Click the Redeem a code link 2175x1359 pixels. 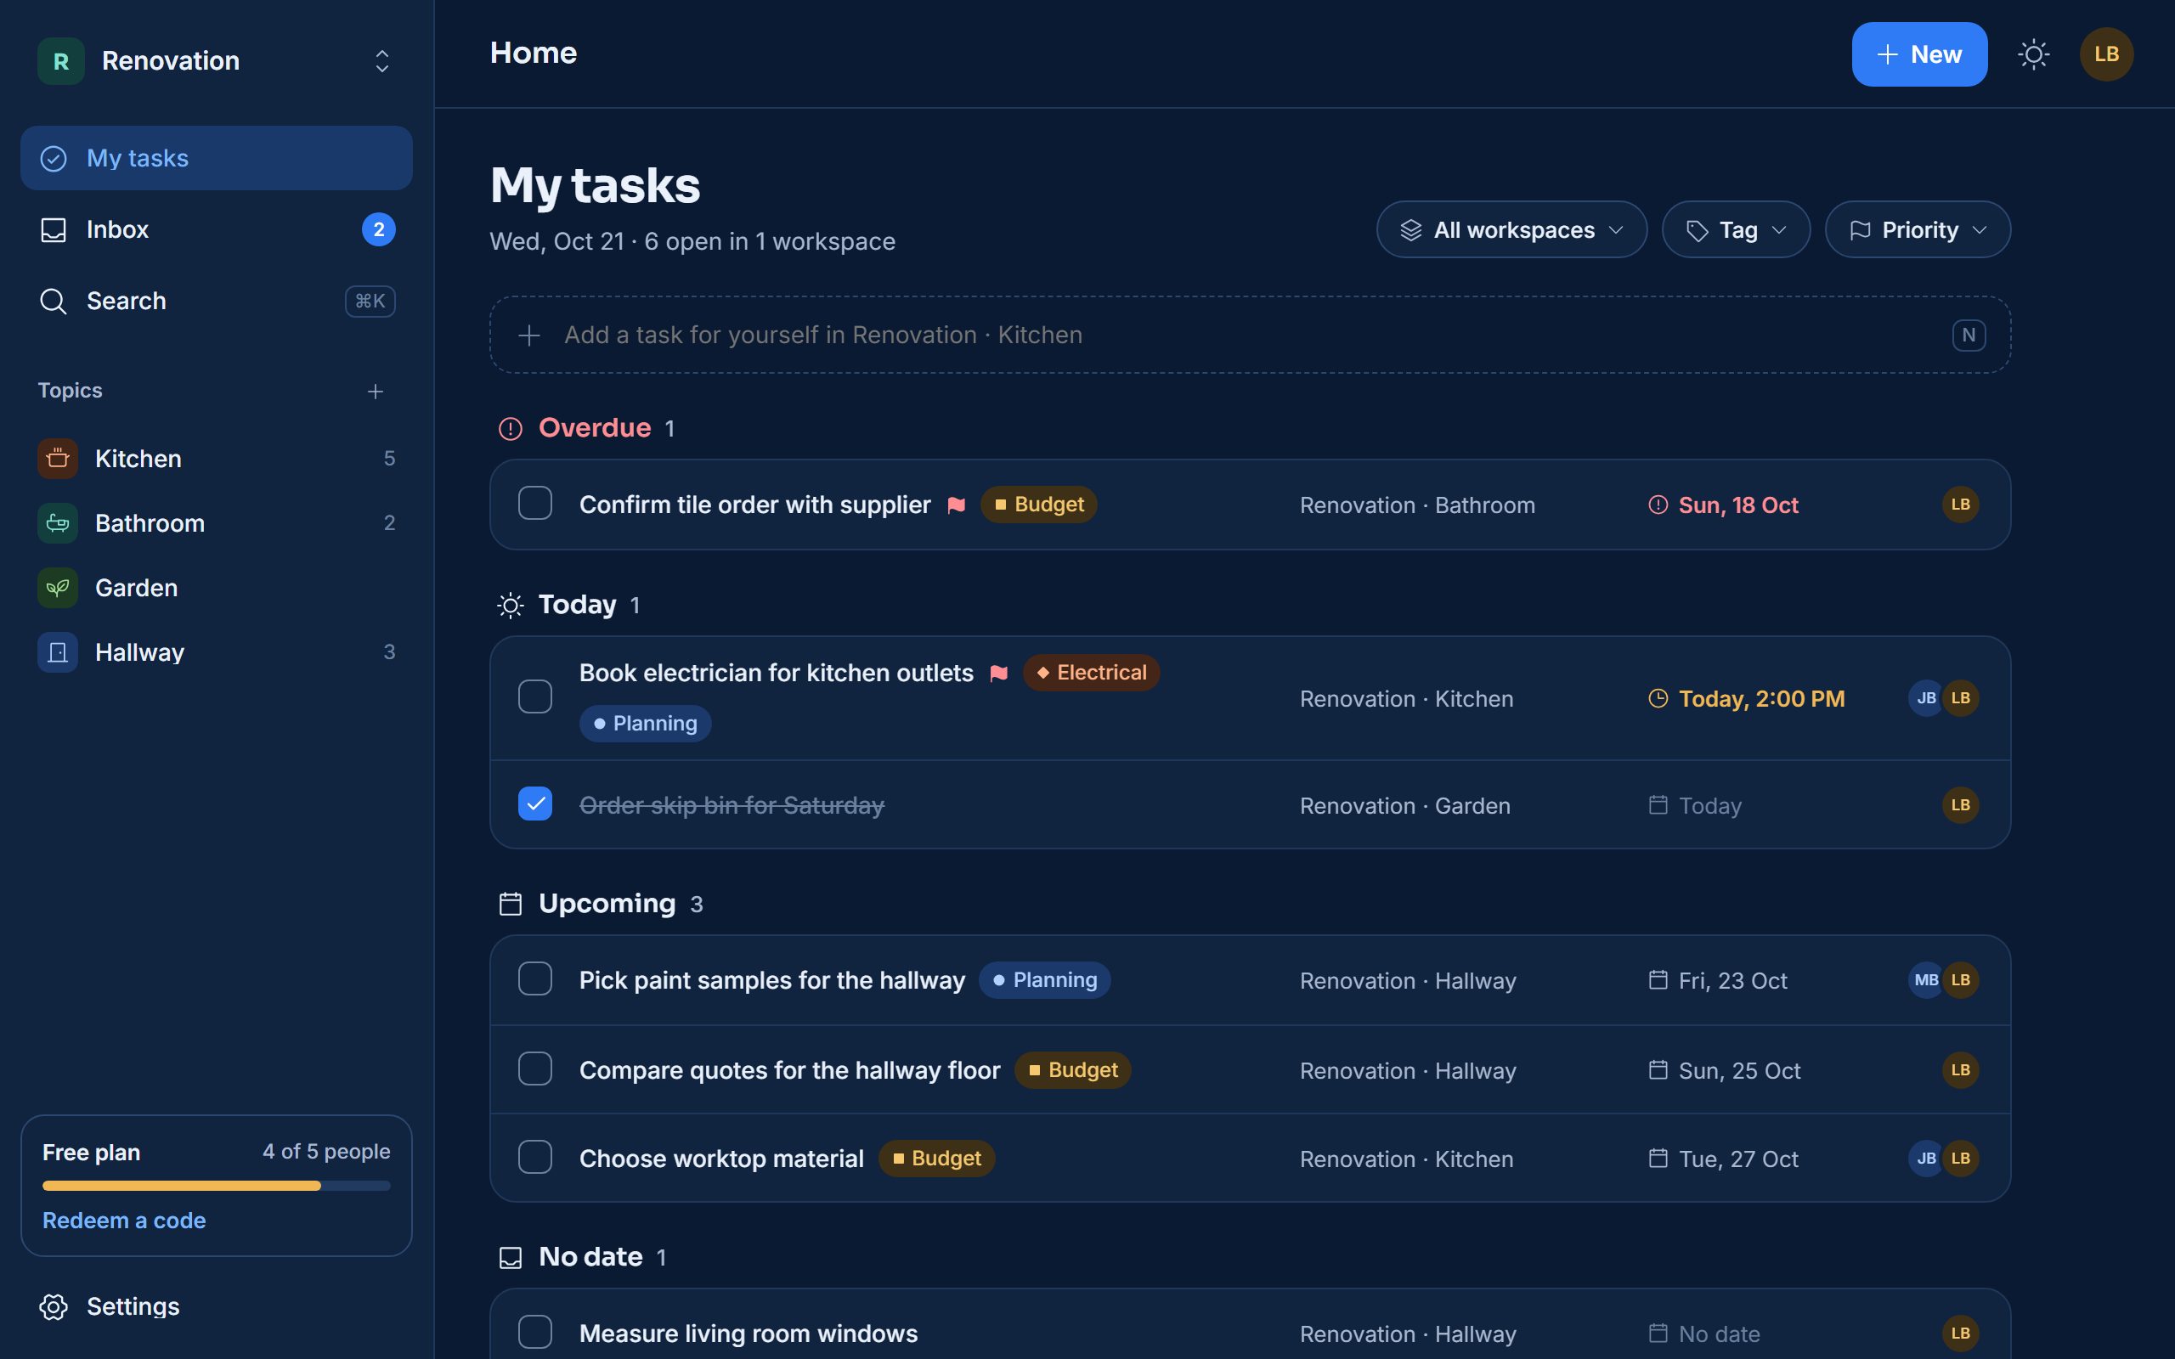coord(124,1221)
